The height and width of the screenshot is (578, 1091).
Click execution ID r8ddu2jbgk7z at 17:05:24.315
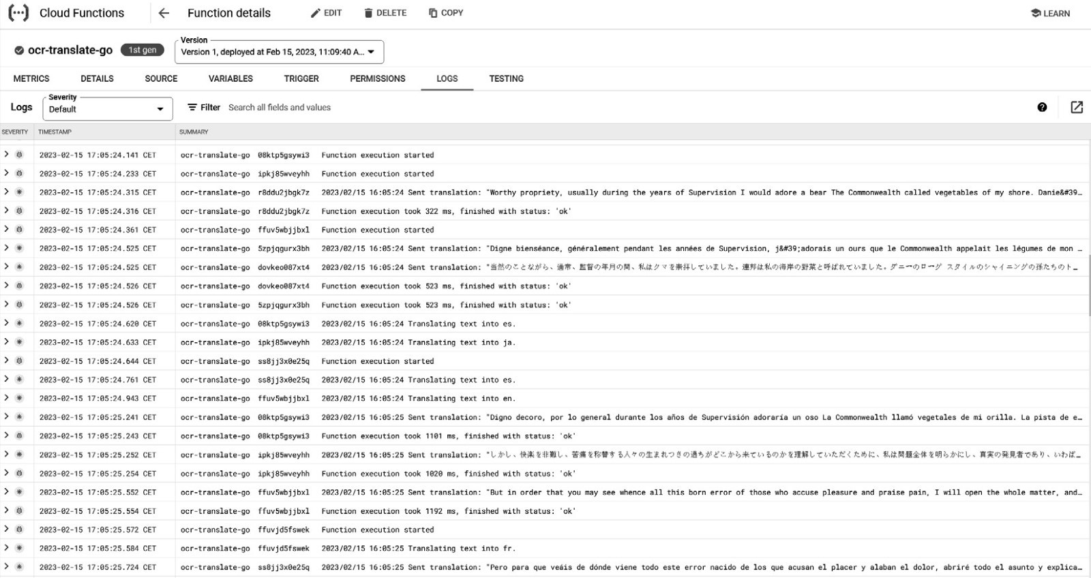pos(284,192)
